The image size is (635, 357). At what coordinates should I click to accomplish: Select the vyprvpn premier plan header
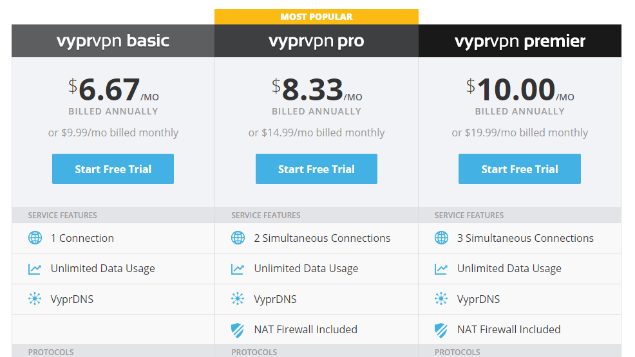520,41
